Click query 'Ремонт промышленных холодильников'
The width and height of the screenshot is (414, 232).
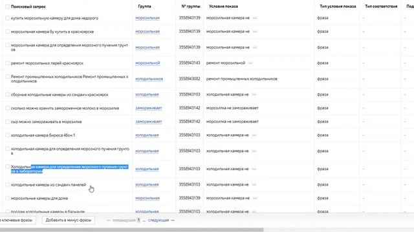coord(69,79)
